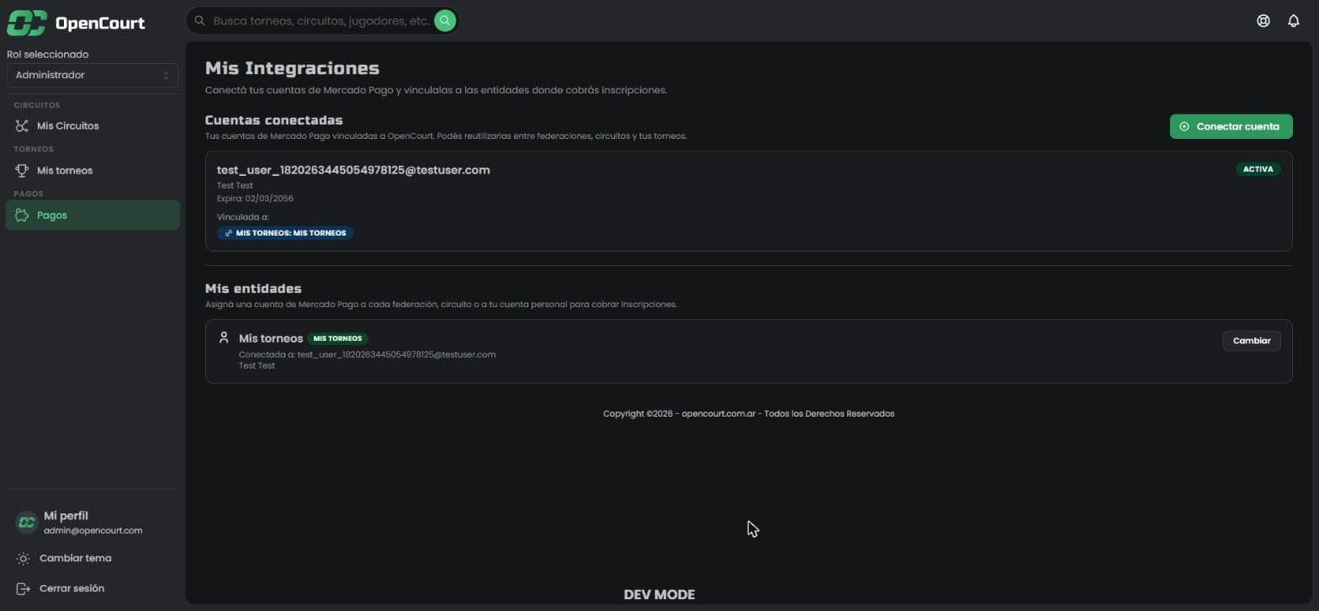Viewport: 1319px width, 611px height.
Task: Click the DEV MODE label
Action: coord(659,595)
